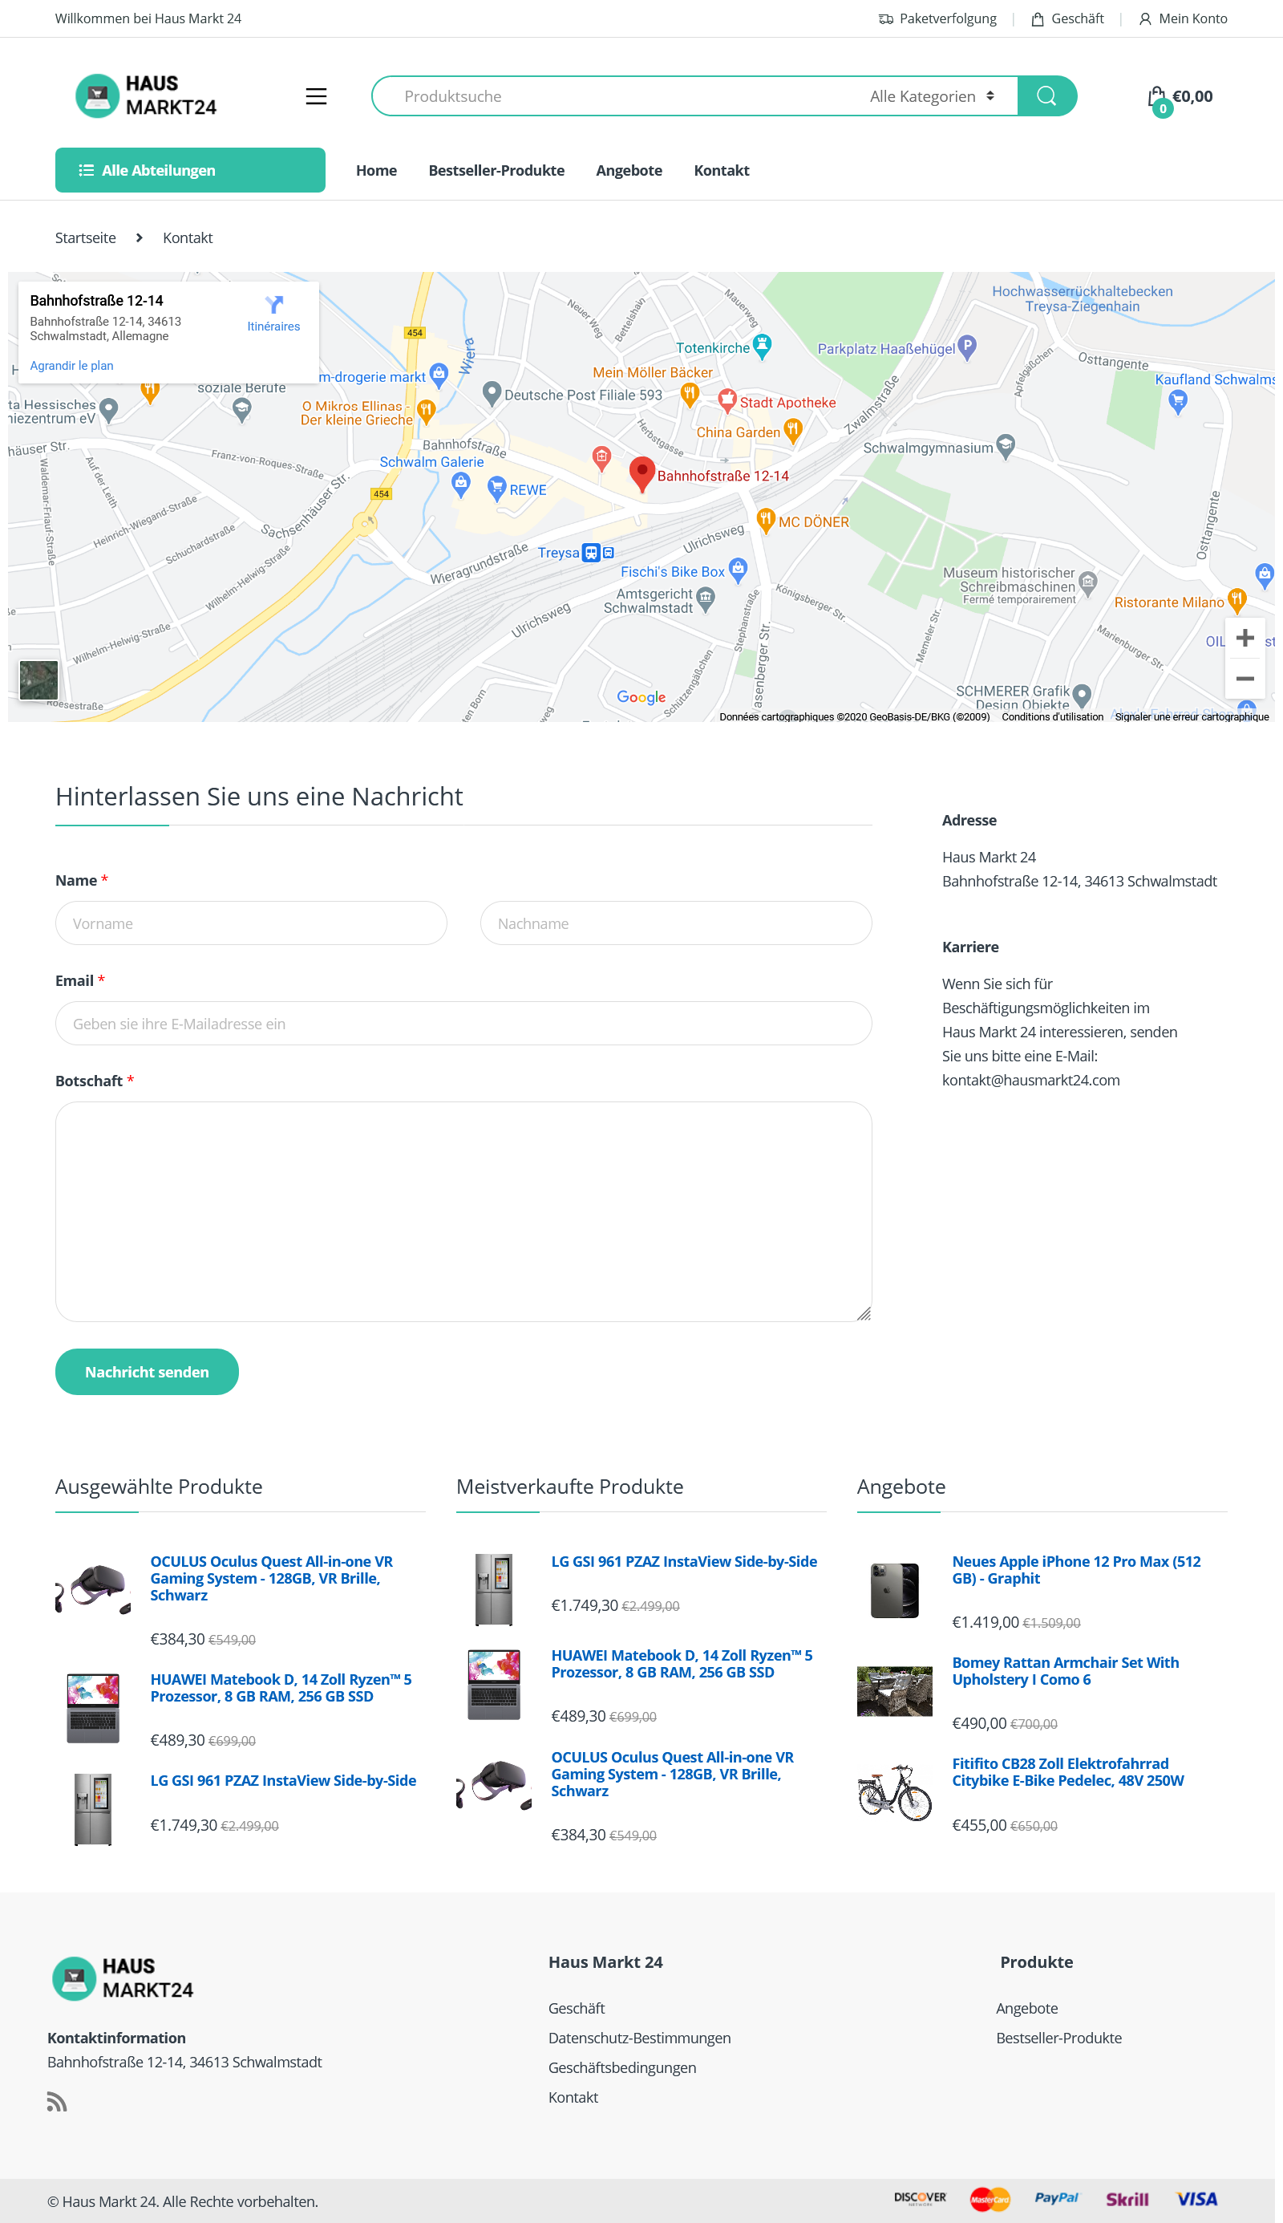Open footer Geschäftsbedingungen link
This screenshot has width=1283, height=2223.
coord(622,2067)
